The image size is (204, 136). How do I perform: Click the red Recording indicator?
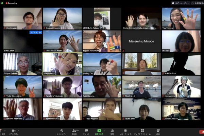click(11, 3)
